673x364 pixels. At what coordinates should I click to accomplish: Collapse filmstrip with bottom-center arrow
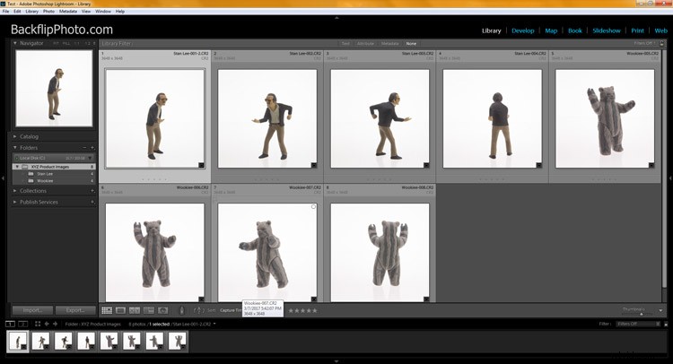coord(336,361)
